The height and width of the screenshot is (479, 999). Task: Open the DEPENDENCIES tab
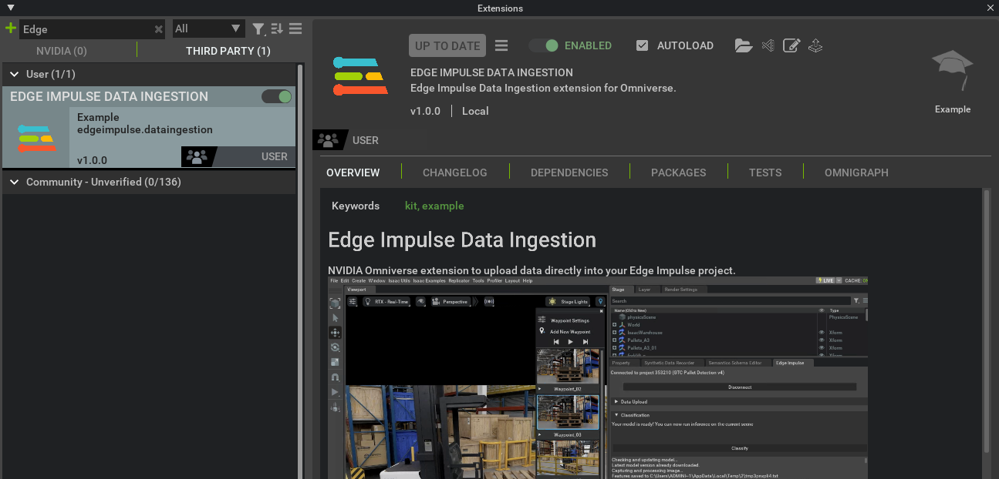pyautogui.click(x=569, y=173)
